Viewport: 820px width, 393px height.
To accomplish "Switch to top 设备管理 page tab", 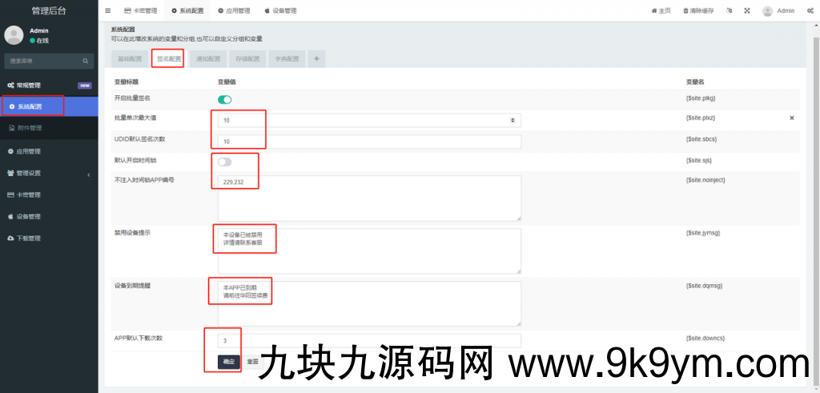I will point(280,10).
